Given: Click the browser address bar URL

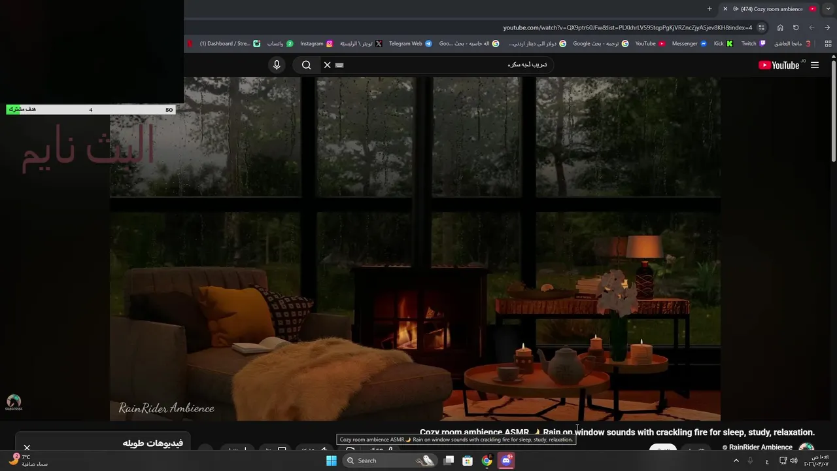Looking at the screenshot, I should point(628,27).
